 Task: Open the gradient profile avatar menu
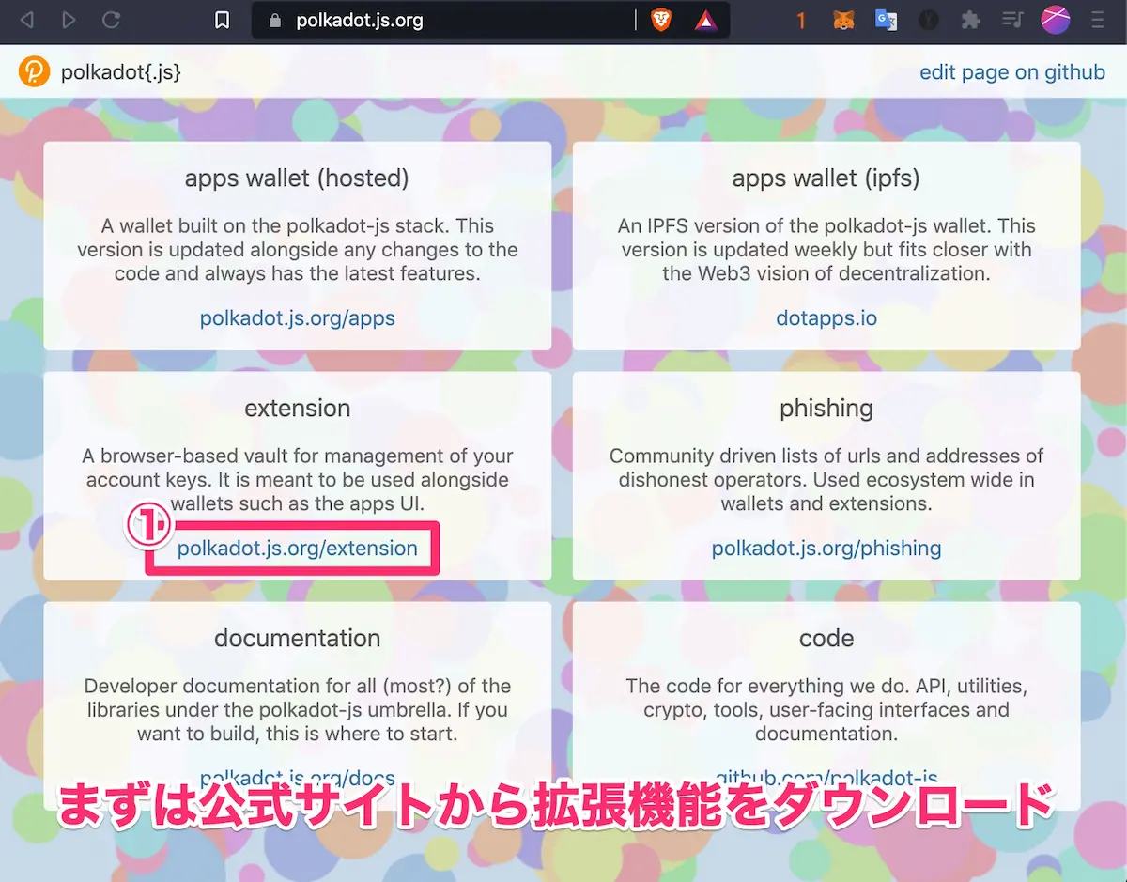(x=1056, y=20)
